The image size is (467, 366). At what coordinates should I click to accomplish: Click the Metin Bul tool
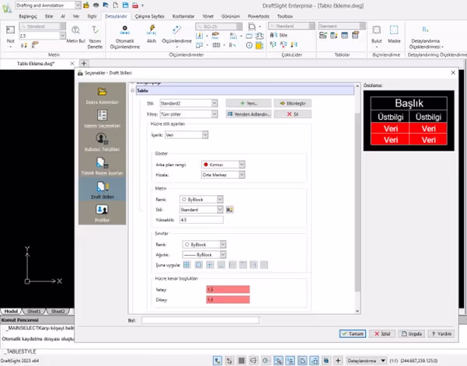click(75, 34)
